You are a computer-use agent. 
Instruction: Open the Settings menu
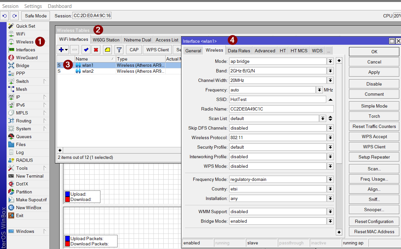coord(33,6)
